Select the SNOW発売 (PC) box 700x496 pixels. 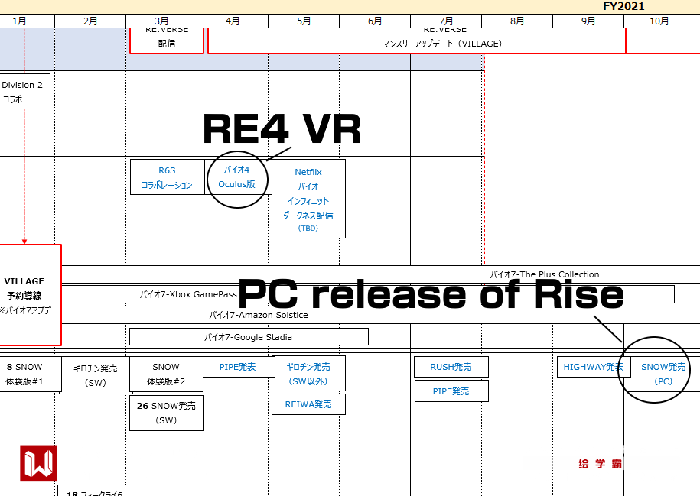tap(663, 374)
